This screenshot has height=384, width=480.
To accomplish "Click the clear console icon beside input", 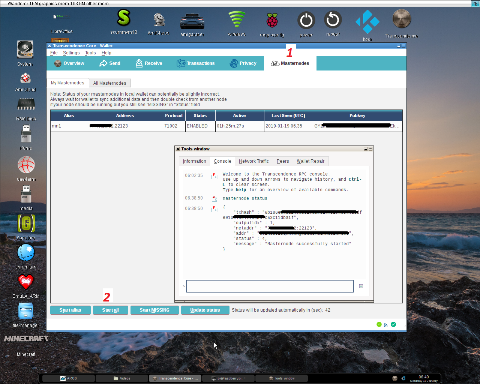I will coord(361,286).
